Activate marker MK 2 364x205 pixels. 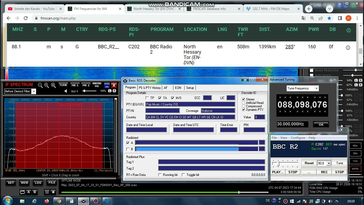pyautogui.click(x=86, y=85)
